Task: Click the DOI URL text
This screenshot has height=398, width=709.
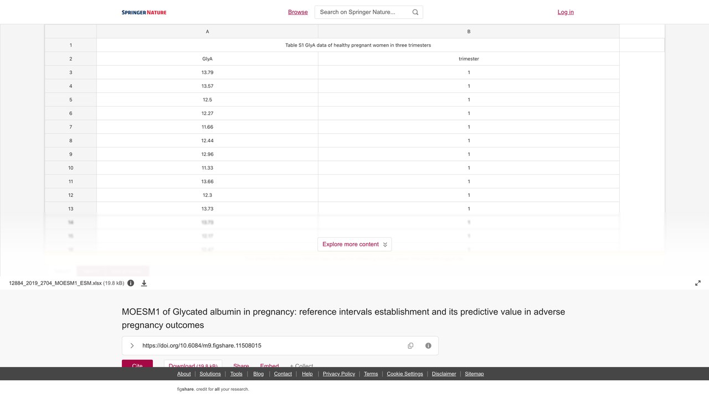Action: point(202,345)
